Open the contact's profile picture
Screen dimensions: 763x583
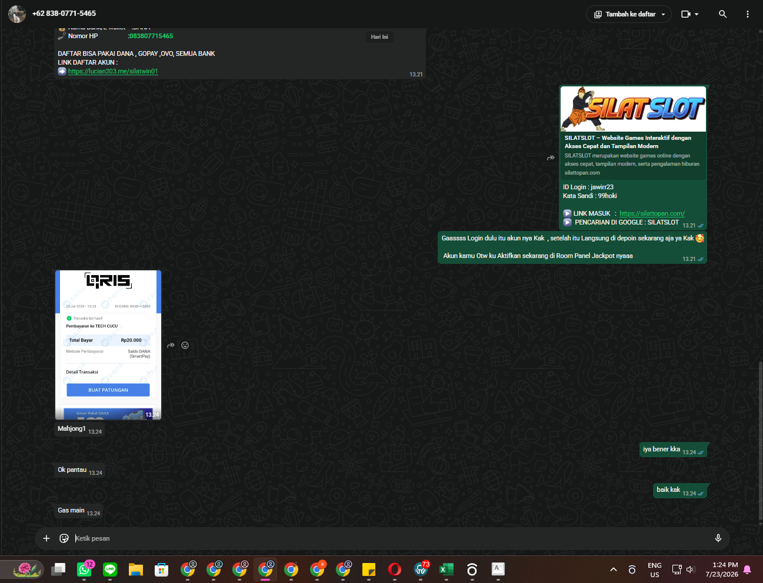click(x=17, y=14)
